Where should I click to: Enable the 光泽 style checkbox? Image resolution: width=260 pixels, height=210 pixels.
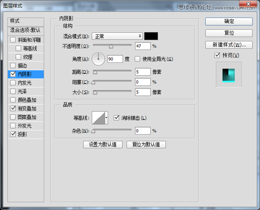coord(13,91)
